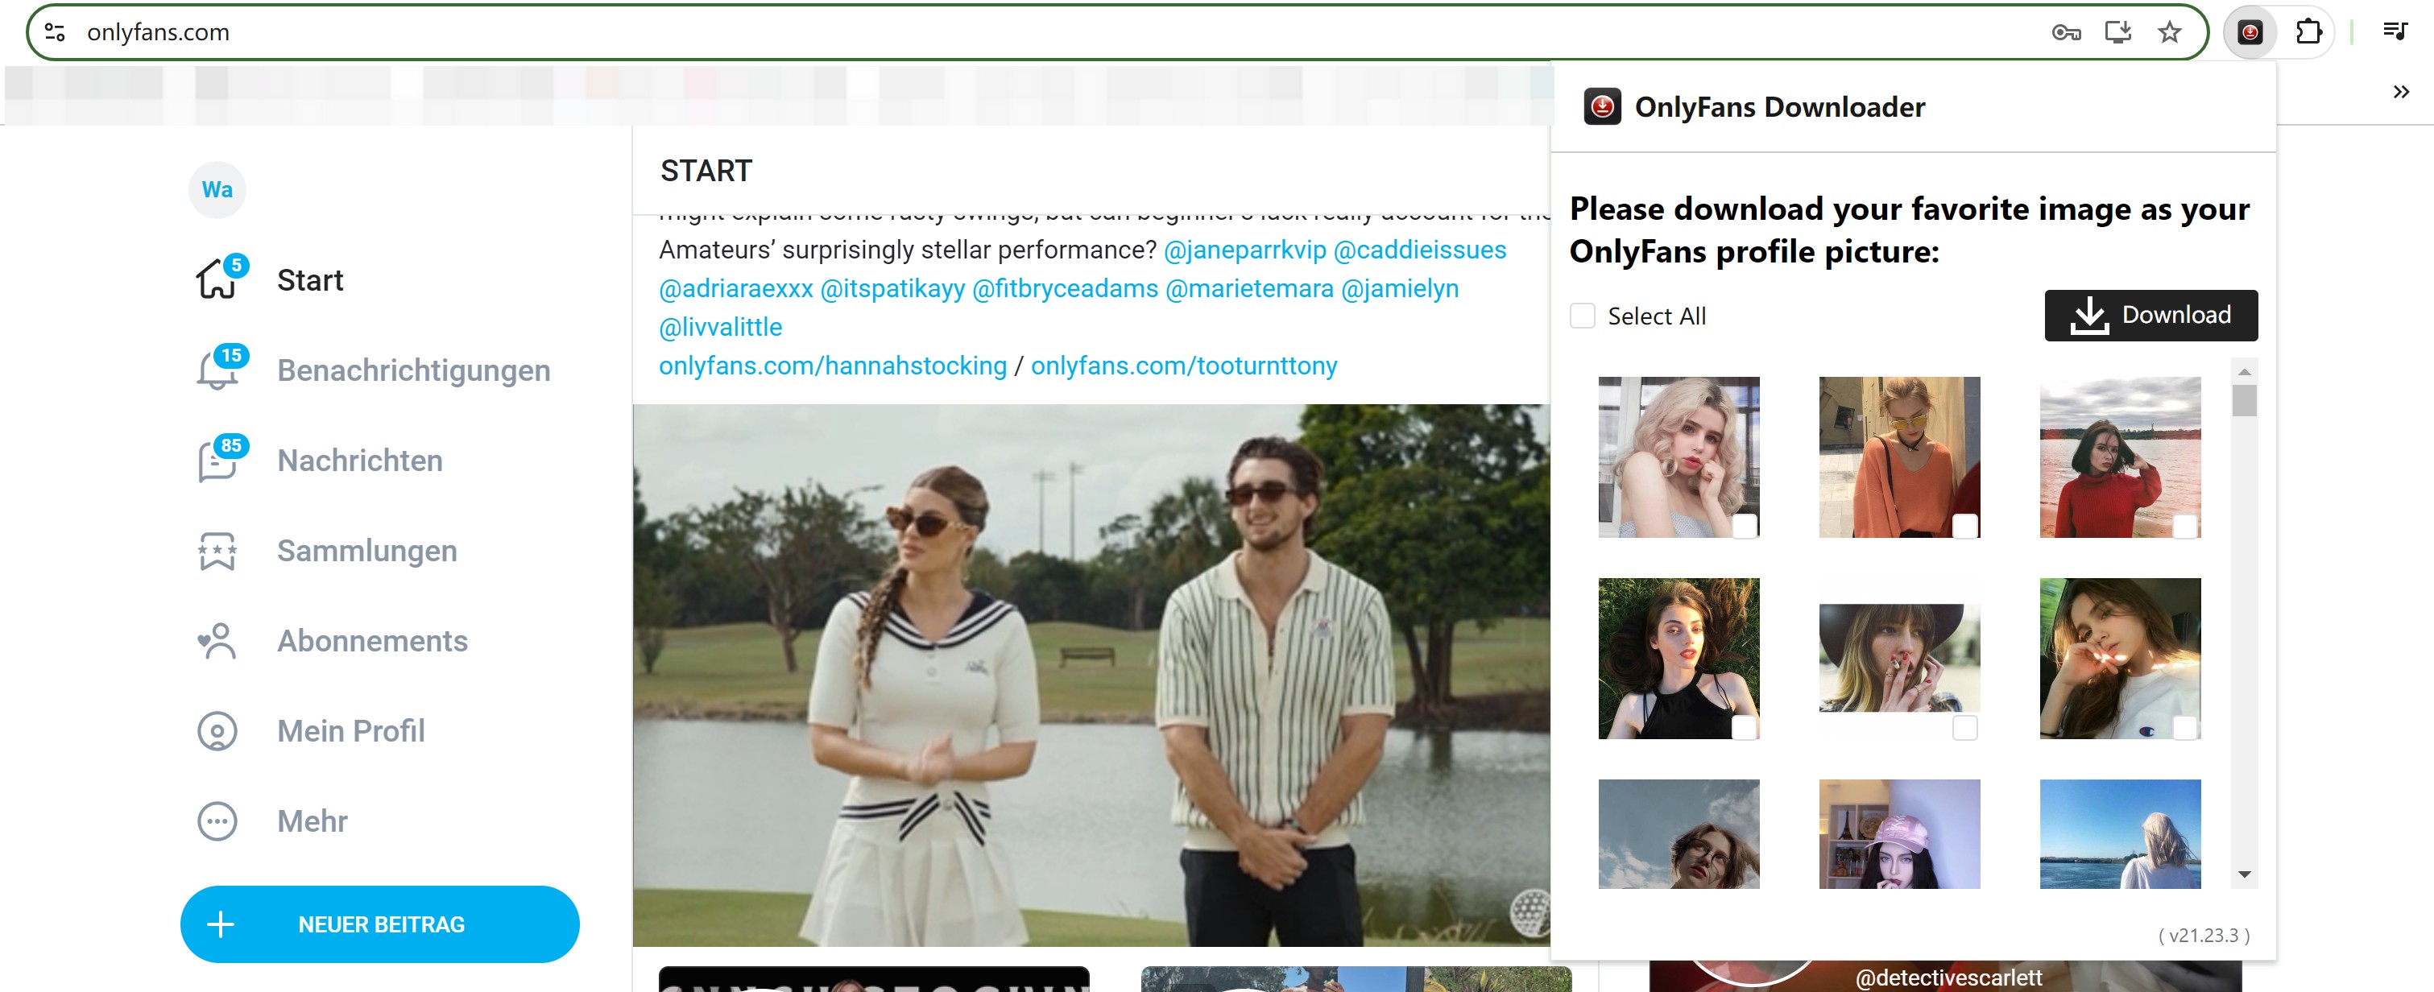The image size is (2434, 992).
Task: Click the popup scrollbar up arrow
Action: tap(2245, 372)
